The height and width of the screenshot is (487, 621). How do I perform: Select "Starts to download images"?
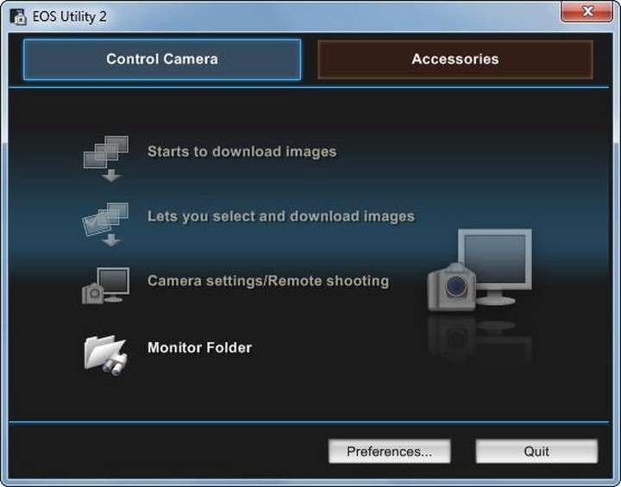[x=241, y=152]
